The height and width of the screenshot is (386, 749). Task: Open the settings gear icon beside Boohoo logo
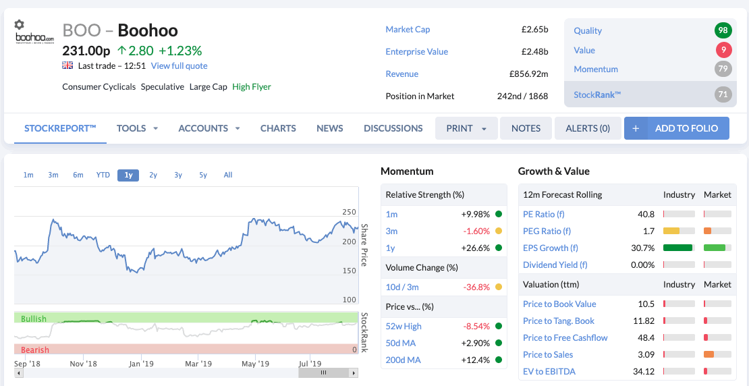[x=19, y=24]
